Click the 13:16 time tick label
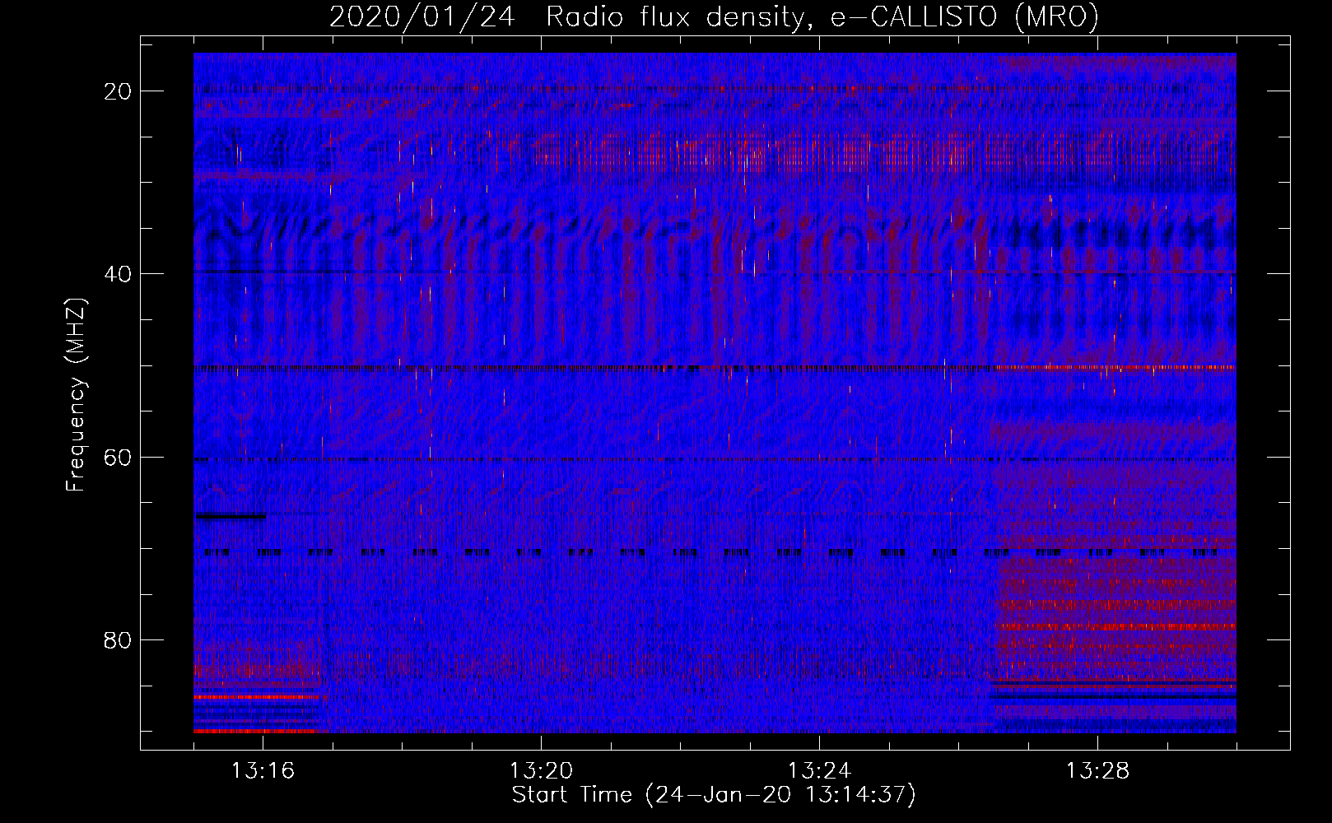Viewport: 1332px width, 823px height. click(263, 771)
